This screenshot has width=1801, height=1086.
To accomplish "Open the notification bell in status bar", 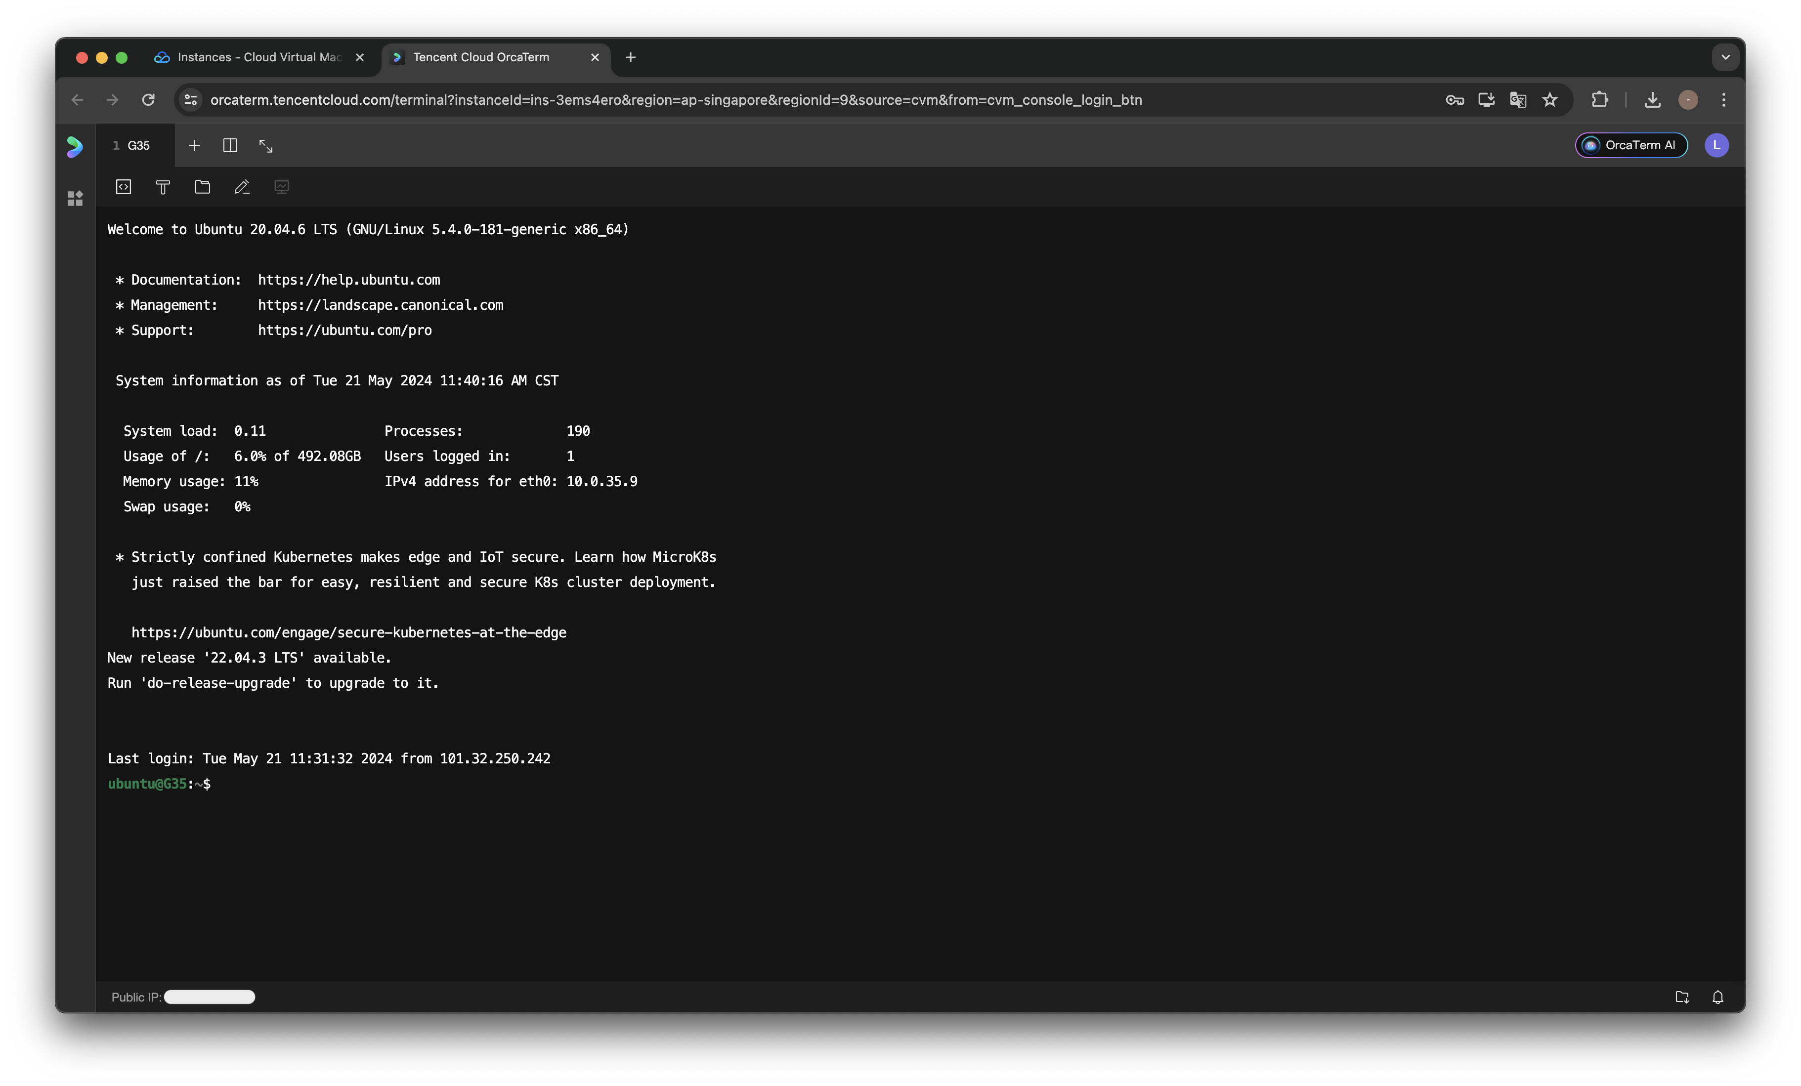I will pos(1717,997).
